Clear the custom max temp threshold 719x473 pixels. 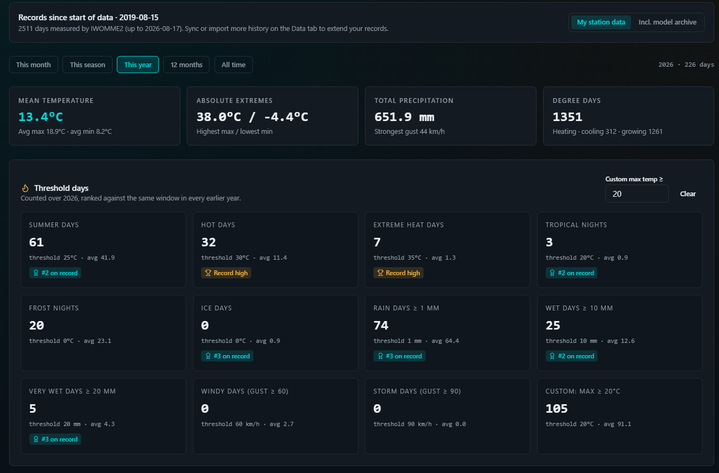click(688, 194)
